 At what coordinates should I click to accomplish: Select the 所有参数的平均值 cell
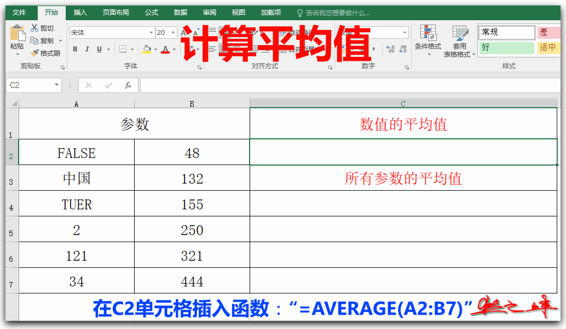(403, 178)
